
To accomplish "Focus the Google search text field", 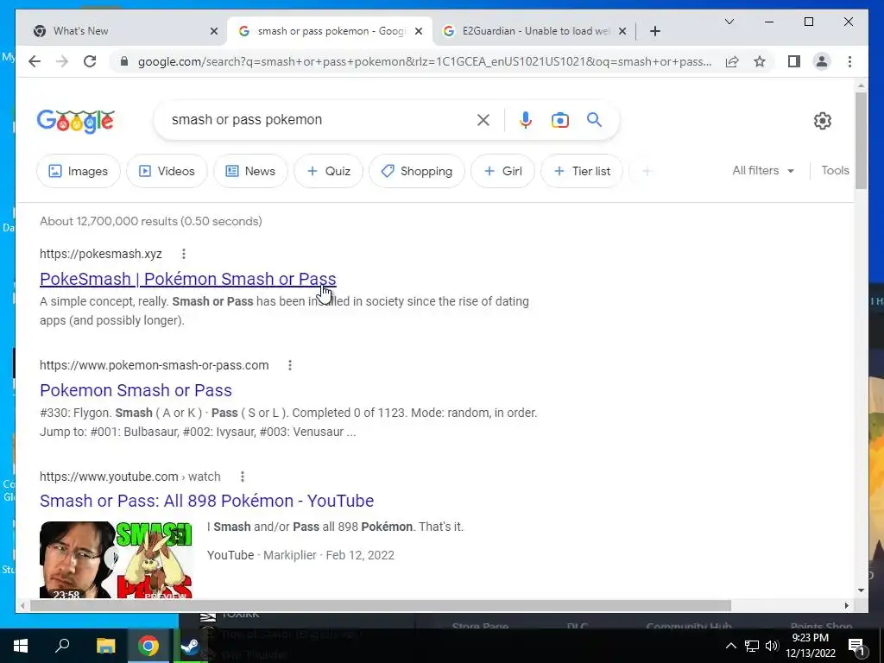I will 316,119.
